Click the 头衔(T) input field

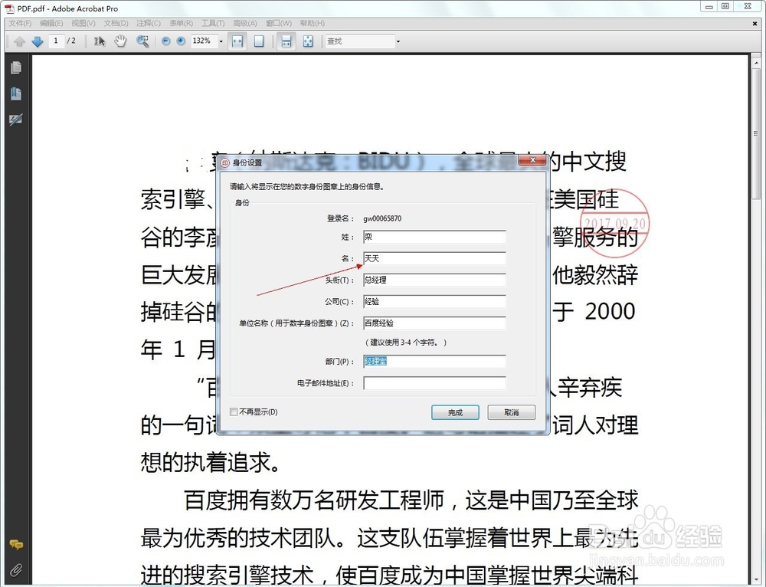(x=434, y=280)
